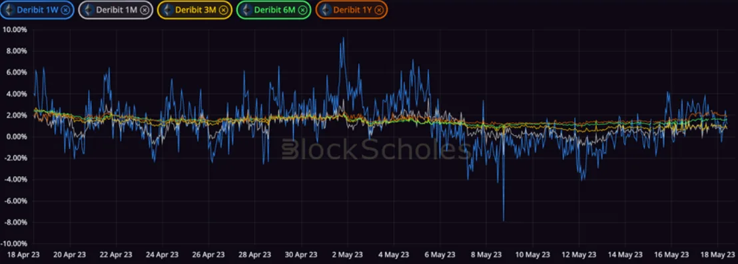
Task: Click the 18 Apr 23 date label
Action: tap(24, 255)
